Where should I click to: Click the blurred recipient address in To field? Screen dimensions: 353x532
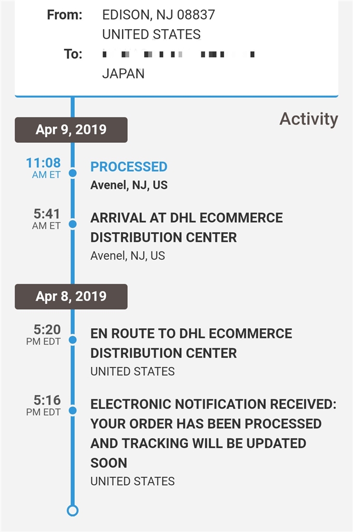179,54
